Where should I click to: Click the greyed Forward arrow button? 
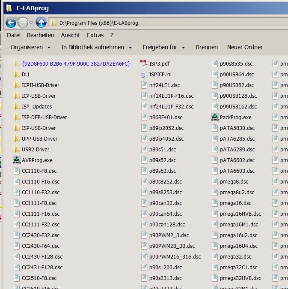(23, 23)
